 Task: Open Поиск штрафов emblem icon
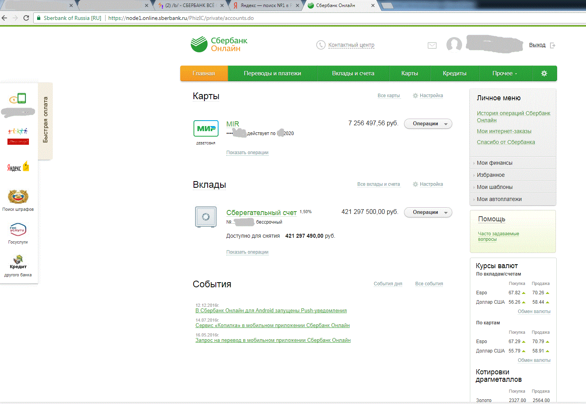pyautogui.click(x=18, y=197)
